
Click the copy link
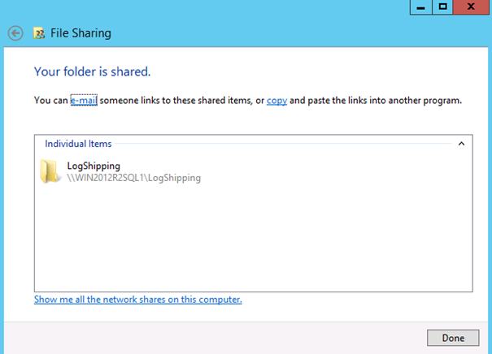click(276, 101)
